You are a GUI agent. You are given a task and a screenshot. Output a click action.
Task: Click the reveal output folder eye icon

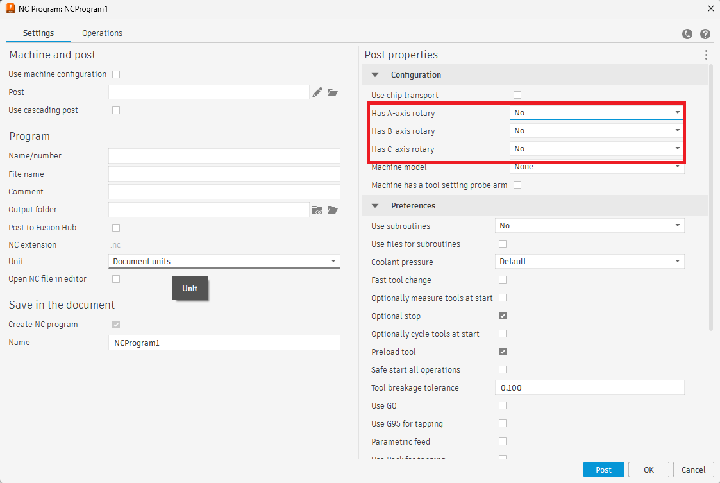317,210
